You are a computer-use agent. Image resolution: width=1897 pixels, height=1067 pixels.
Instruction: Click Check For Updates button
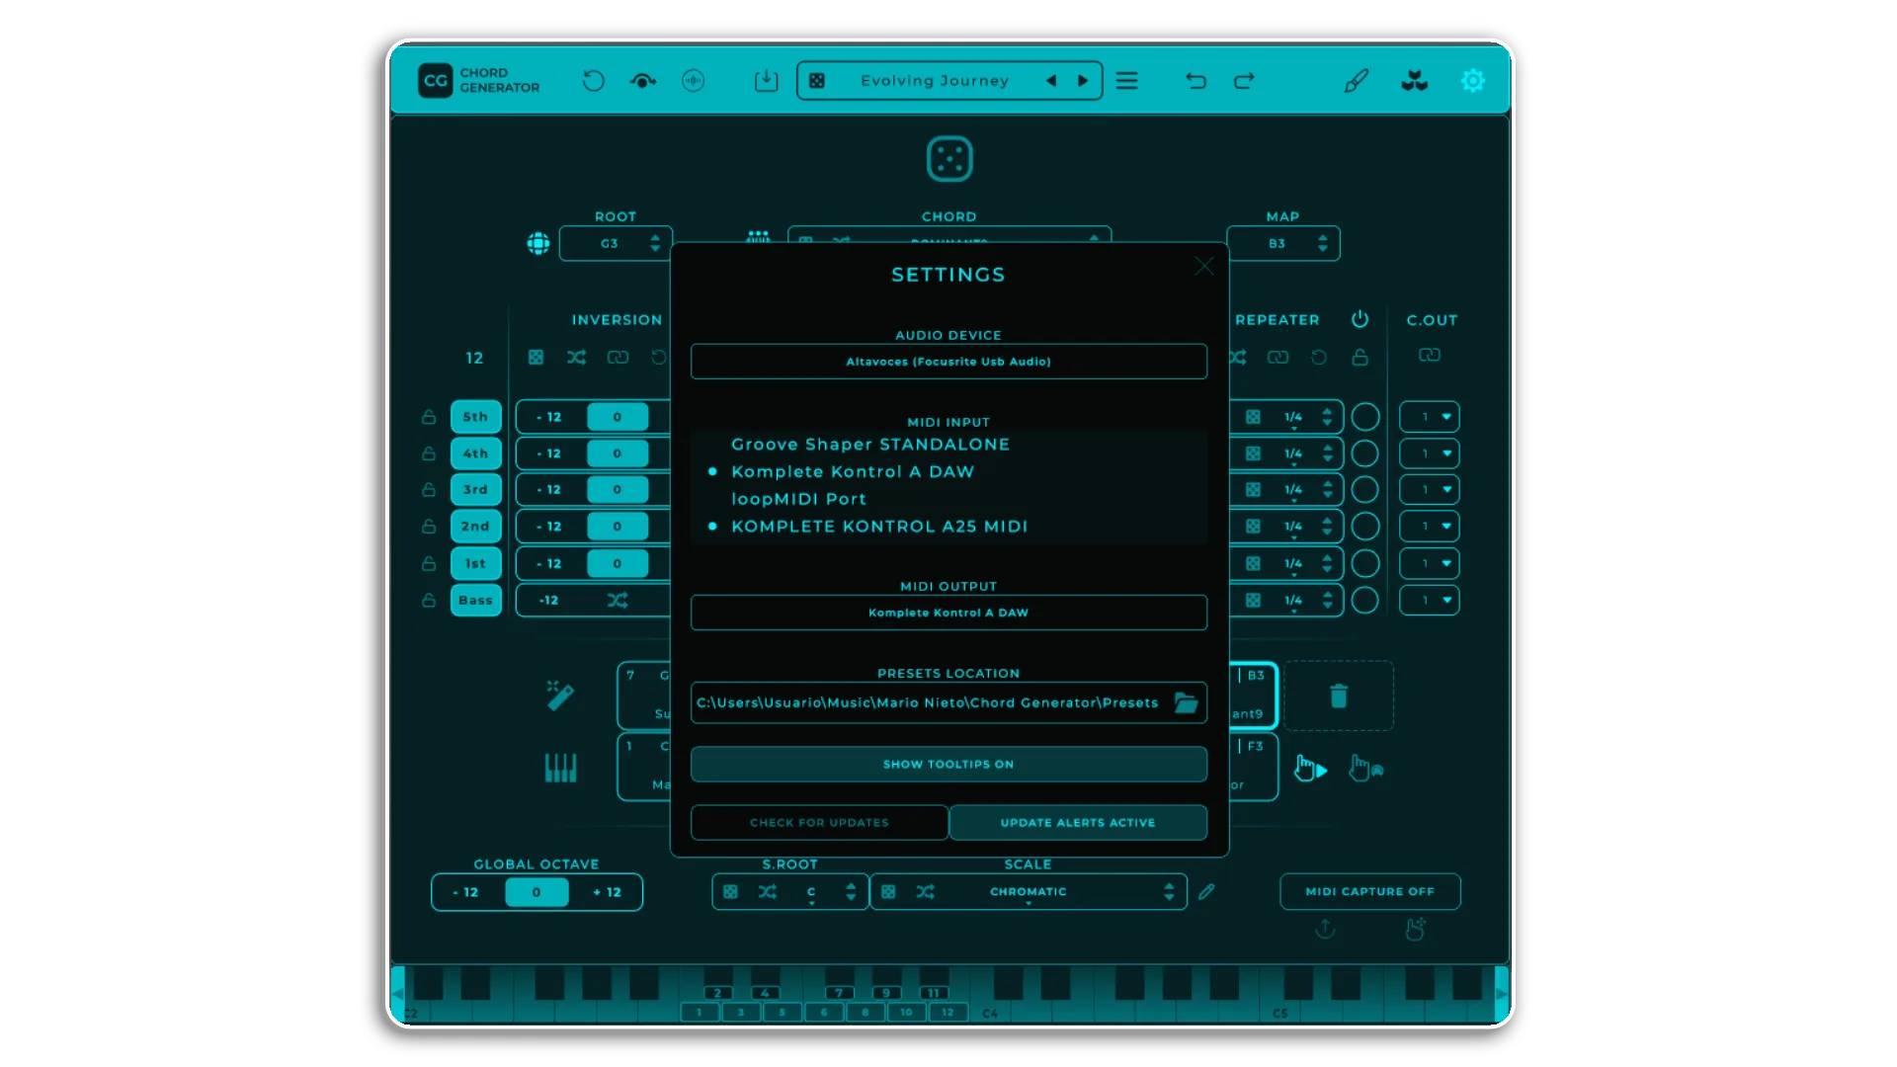point(819,822)
